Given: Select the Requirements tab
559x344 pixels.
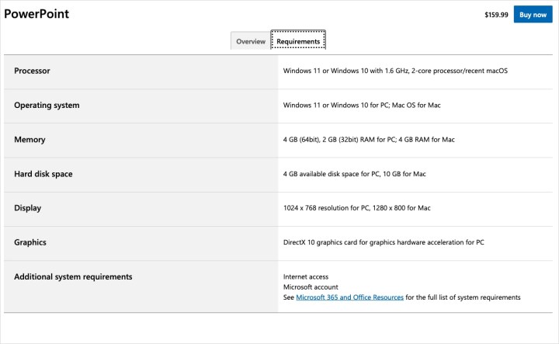Looking at the screenshot, I should coord(298,40).
